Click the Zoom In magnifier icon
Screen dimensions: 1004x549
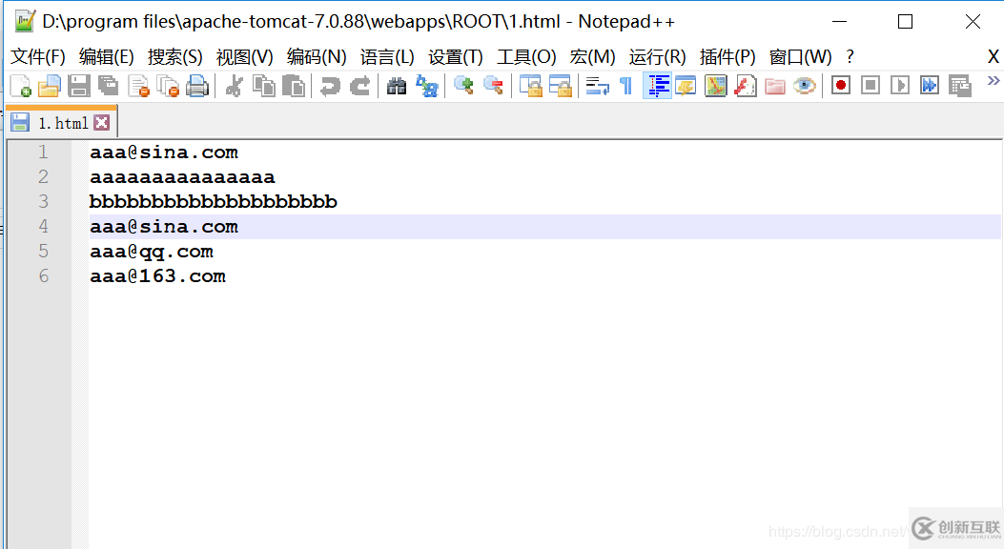coord(463,85)
